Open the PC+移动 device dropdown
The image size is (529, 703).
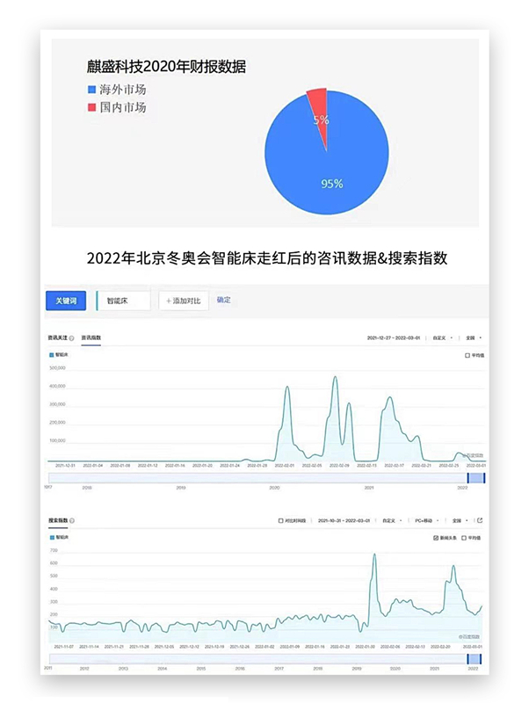click(427, 520)
